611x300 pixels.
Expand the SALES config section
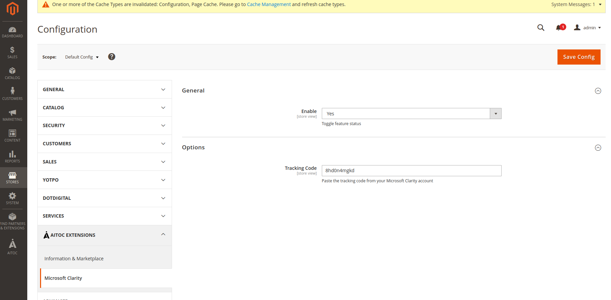tap(105, 162)
